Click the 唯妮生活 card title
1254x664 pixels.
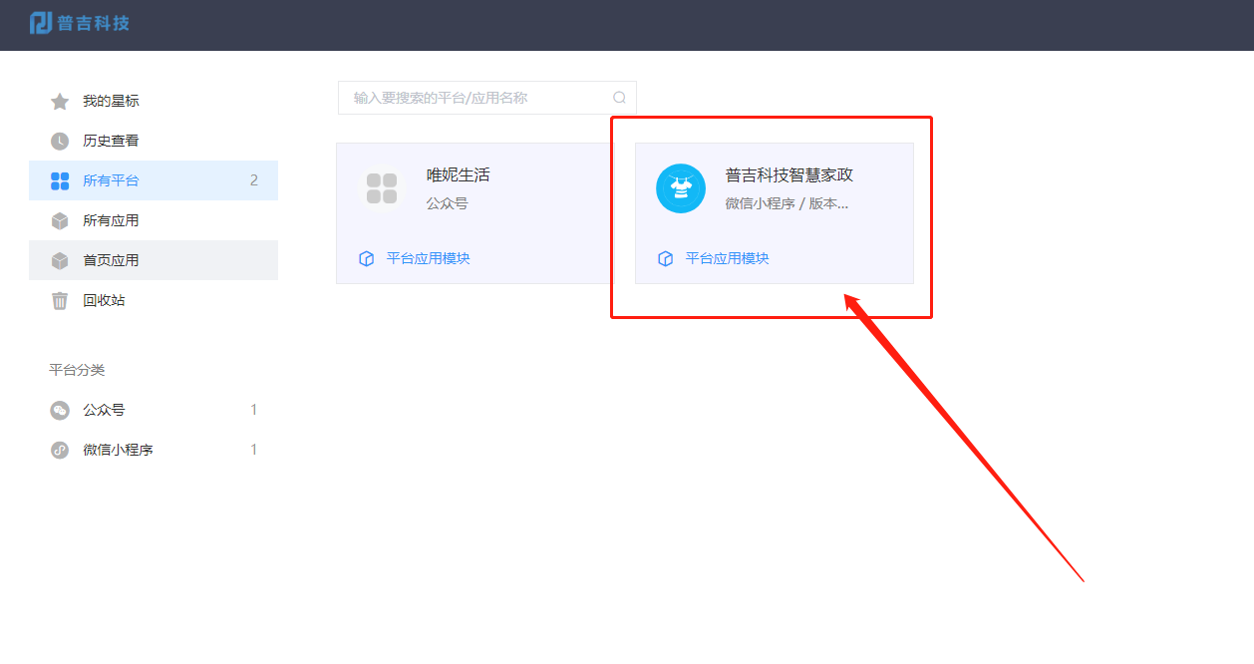tap(459, 174)
